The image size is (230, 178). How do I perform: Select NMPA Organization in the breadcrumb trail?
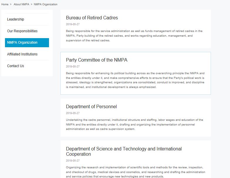[45, 4]
